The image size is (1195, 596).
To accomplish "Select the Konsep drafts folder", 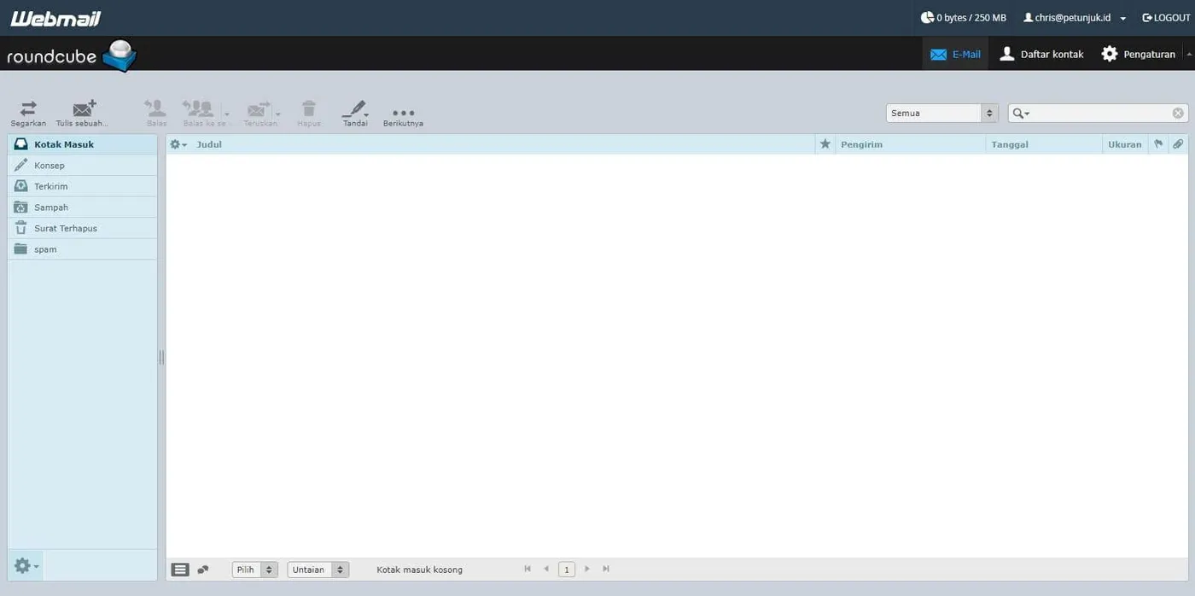I will pyautogui.click(x=82, y=166).
